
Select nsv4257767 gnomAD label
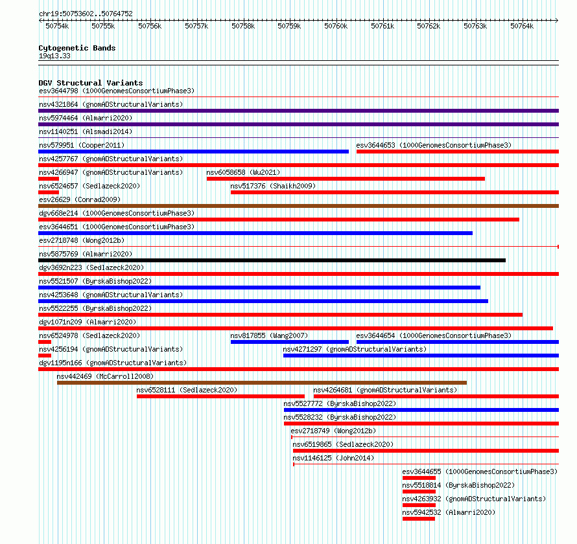point(111,159)
